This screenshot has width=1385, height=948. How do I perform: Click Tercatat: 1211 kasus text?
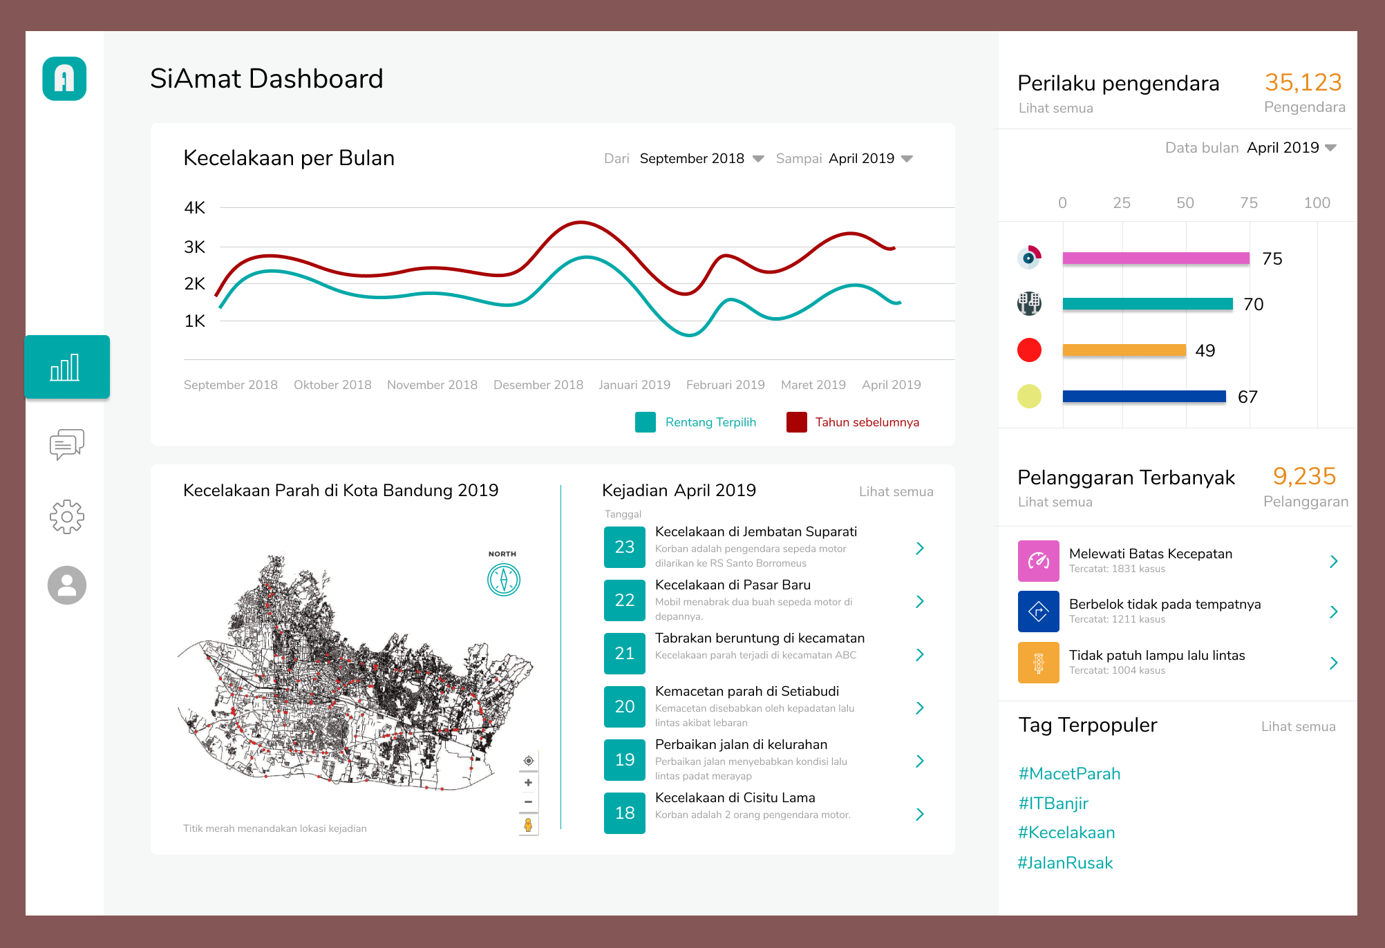[1117, 619]
